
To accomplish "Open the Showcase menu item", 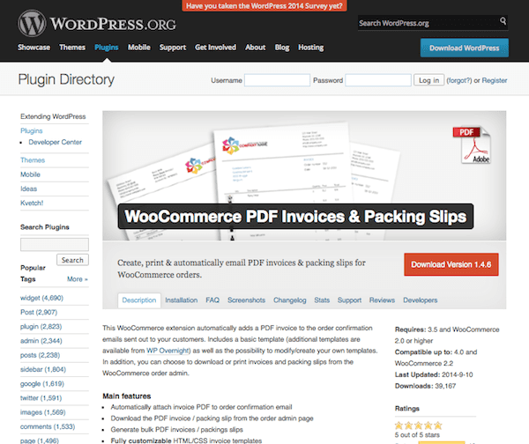I will [x=34, y=48].
